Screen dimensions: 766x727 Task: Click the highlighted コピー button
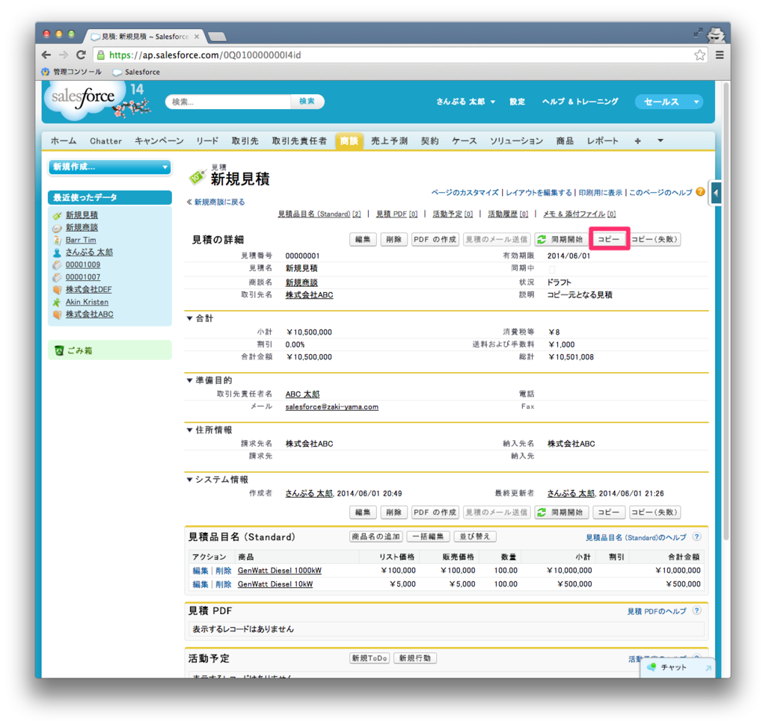tap(609, 240)
